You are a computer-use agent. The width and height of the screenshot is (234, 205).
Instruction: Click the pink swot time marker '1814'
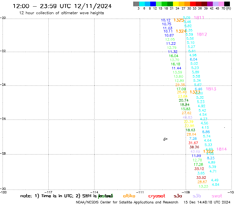(222, 149)
